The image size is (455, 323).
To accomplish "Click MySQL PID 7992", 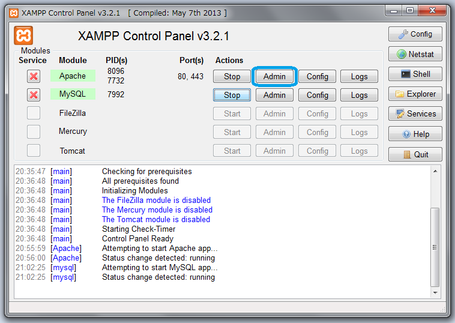I will pos(116,94).
